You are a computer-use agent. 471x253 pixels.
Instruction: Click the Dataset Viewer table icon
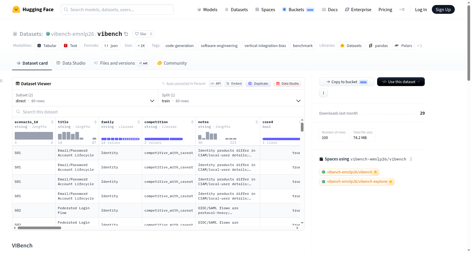[x=18, y=84]
